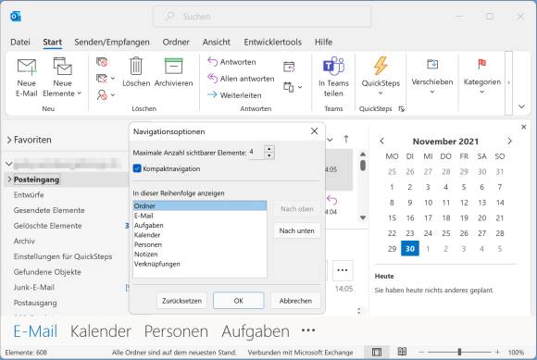Open the Verschieben move menu
This screenshot has height=360, width=537.
point(432,76)
